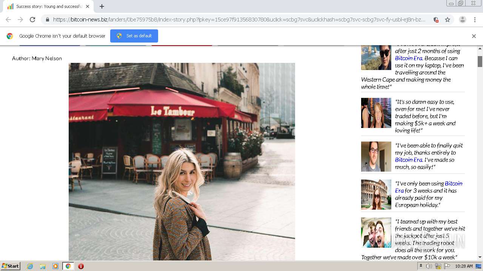This screenshot has height=271, width=483.
Task: Open the Chrome profile avatar
Action: [463, 20]
